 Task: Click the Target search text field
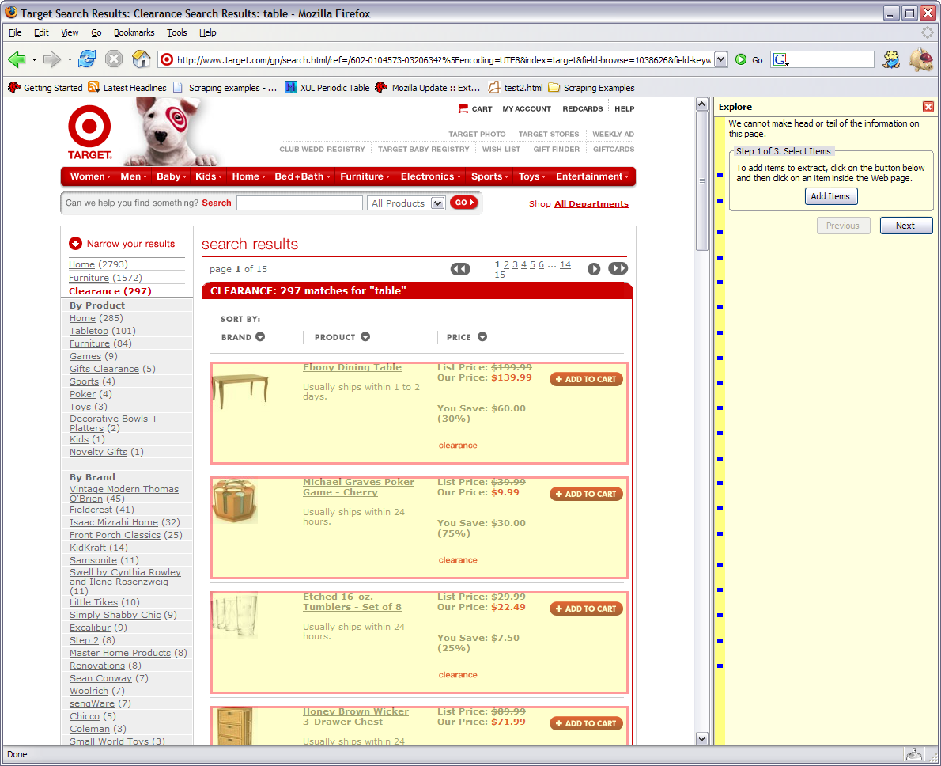[x=299, y=203]
